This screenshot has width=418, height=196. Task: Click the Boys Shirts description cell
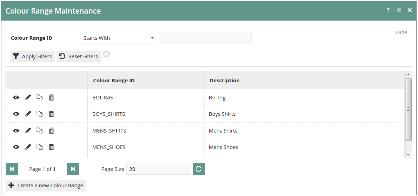tap(304, 114)
